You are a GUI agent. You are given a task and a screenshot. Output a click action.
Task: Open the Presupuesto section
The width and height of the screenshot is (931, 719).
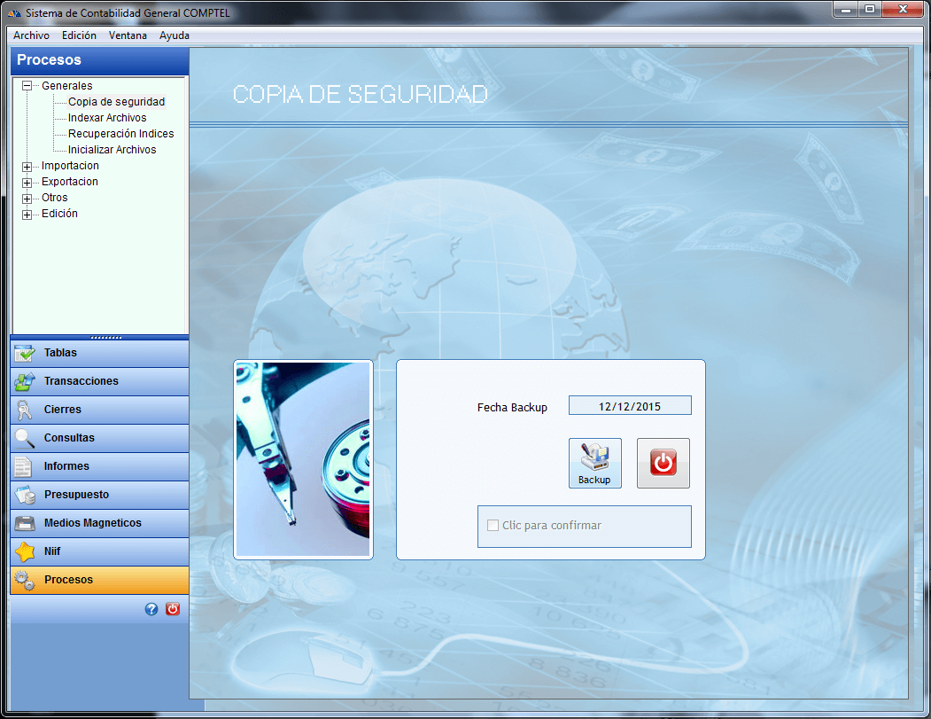point(100,495)
